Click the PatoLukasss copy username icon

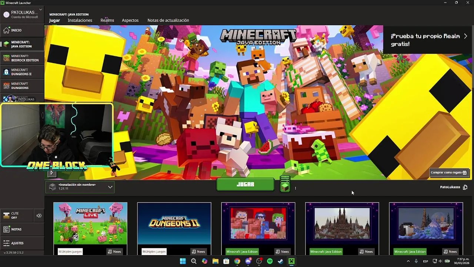[465, 187]
